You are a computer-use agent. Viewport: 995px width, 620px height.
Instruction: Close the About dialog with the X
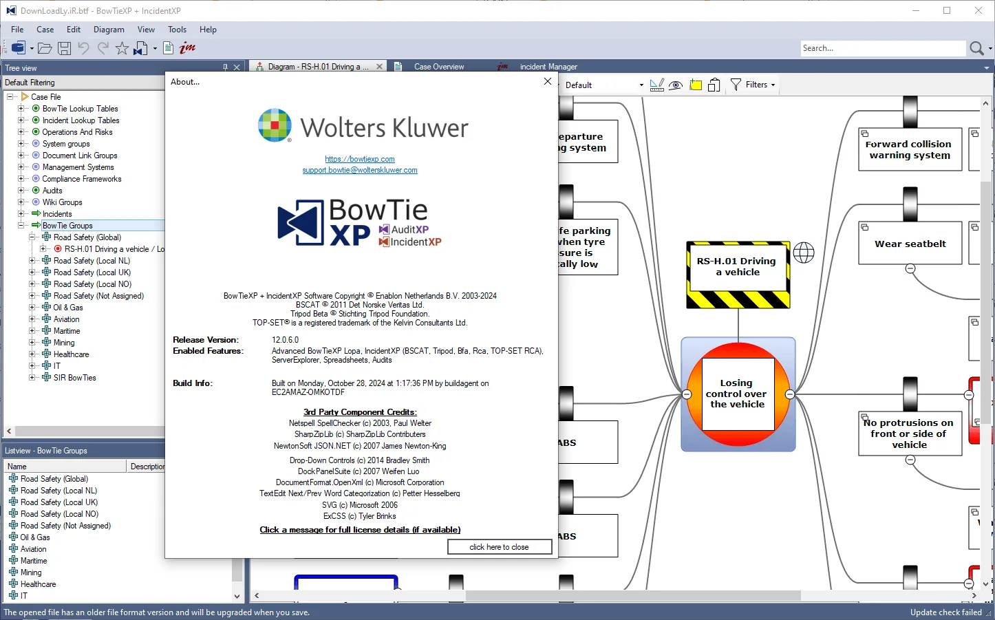tap(548, 81)
